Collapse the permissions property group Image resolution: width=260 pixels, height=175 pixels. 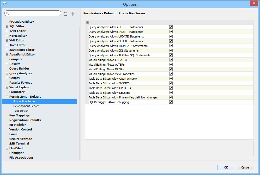pos(88,22)
